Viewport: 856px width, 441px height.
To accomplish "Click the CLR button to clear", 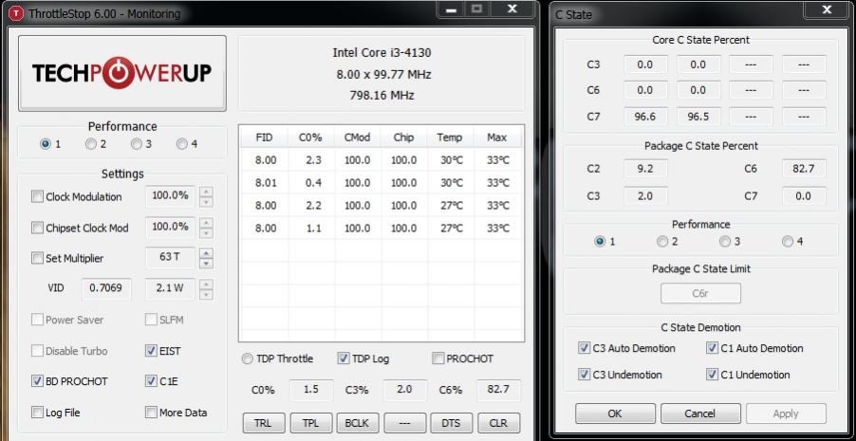I will 499,423.
